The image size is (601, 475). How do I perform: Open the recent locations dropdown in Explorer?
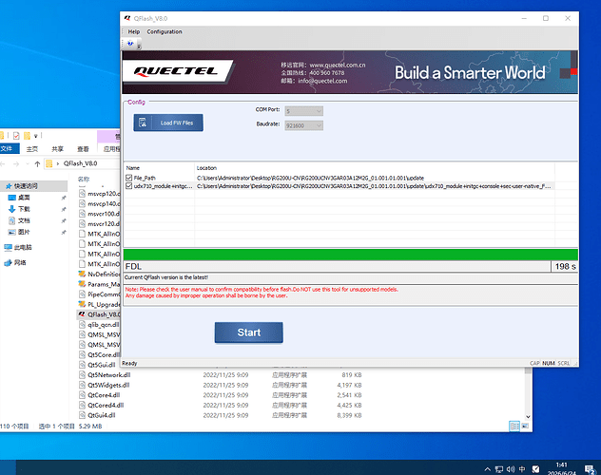pyautogui.click(x=28, y=163)
